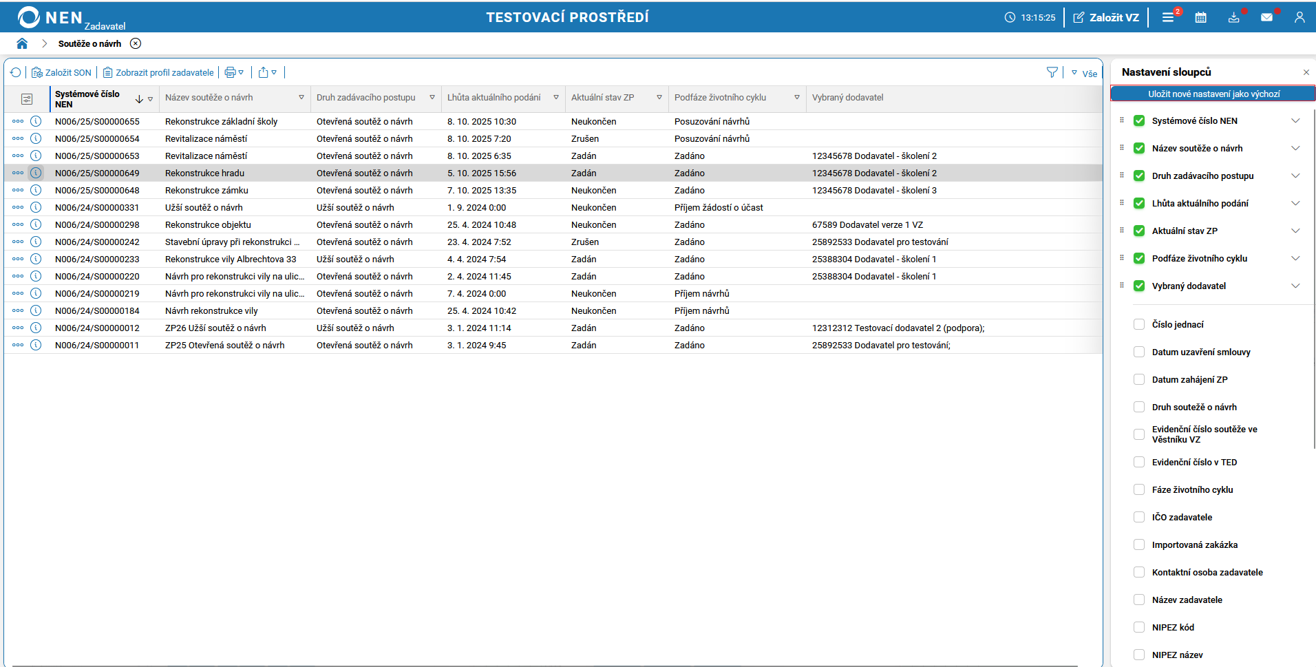The height and width of the screenshot is (667, 1316).
Task: Enable NIPEZ kód column checkbox
Action: [x=1139, y=627]
